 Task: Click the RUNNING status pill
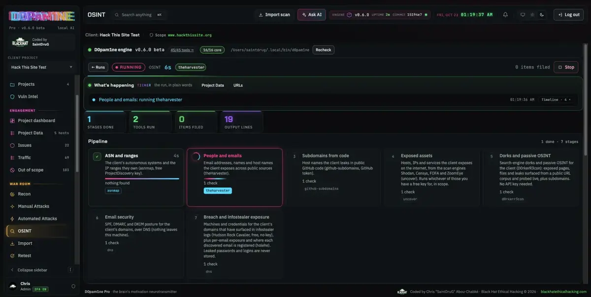[x=129, y=67]
